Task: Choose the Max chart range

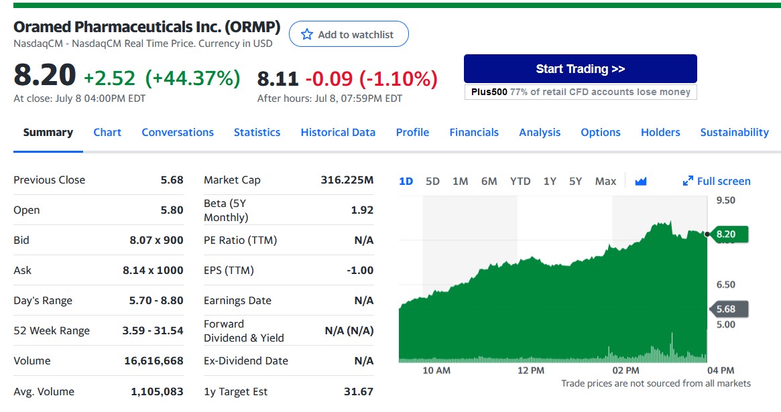Action: [605, 181]
